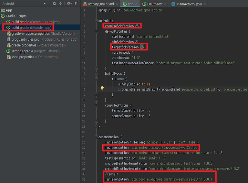This screenshot has width=248, height=183.
Task: Collapse the dependencies block fold marker
Action: point(96,137)
